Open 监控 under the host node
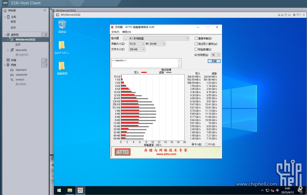 tap(13, 28)
